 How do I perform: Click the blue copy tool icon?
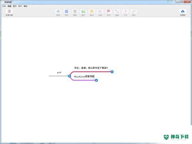(x=67, y=12)
